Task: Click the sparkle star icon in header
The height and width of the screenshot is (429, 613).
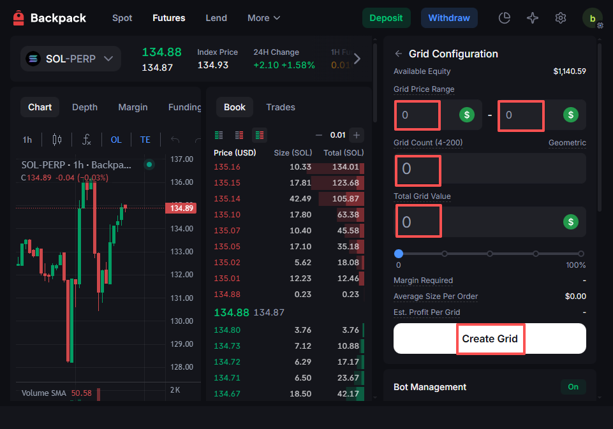Action: click(533, 18)
